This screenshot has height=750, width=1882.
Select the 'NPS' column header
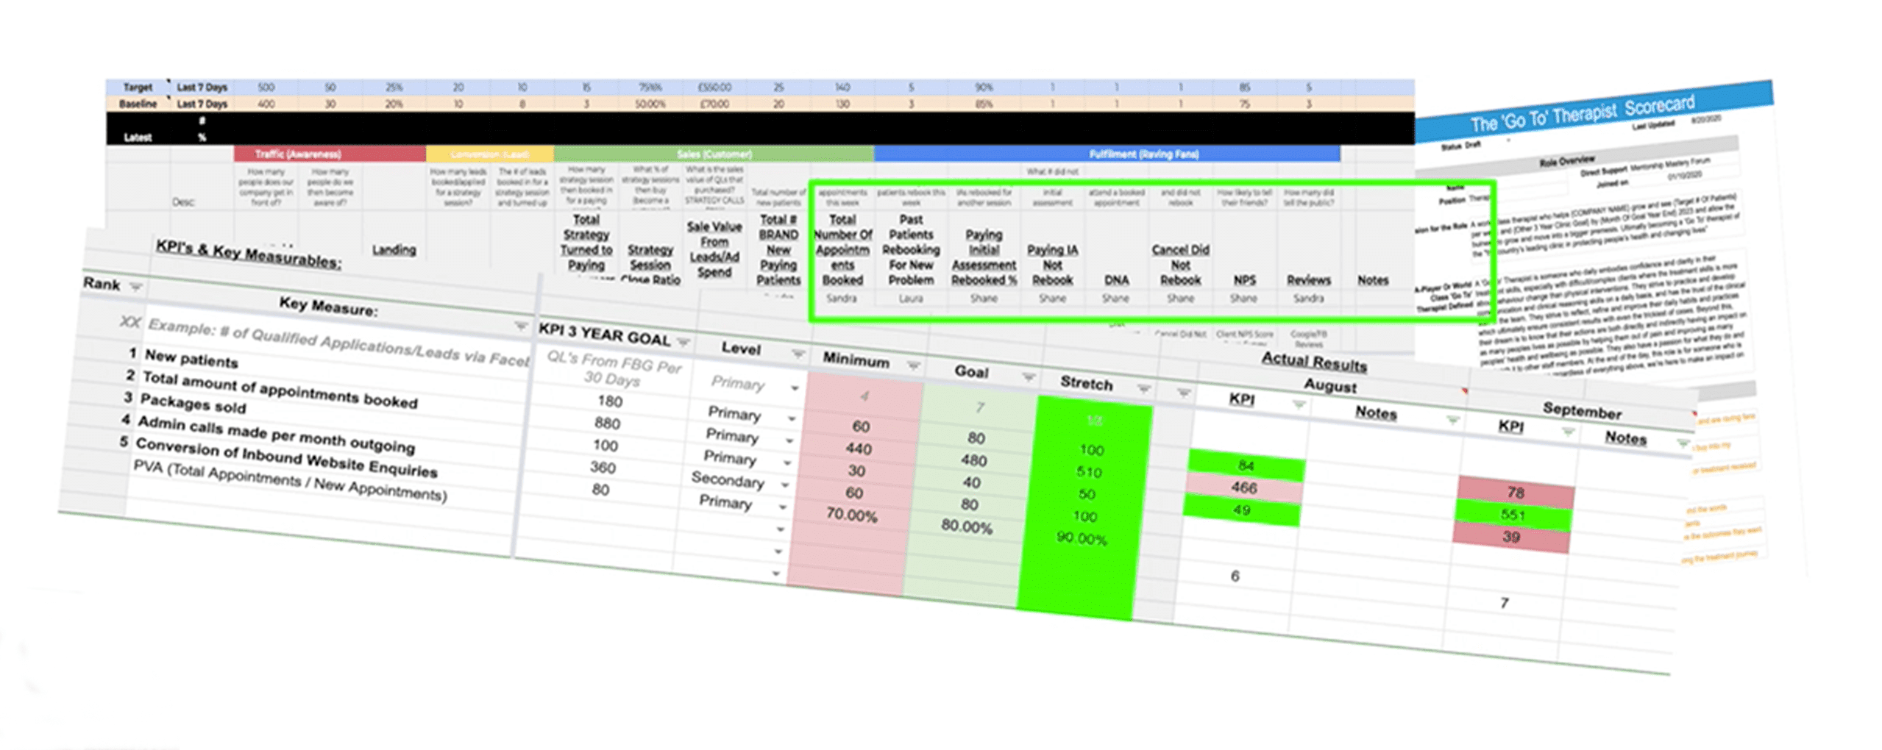pos(1244,280)
